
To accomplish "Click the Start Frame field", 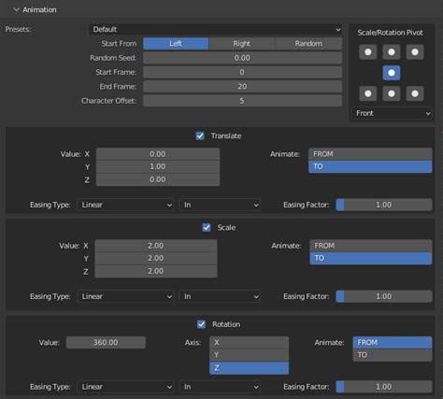I will (242, 72).
